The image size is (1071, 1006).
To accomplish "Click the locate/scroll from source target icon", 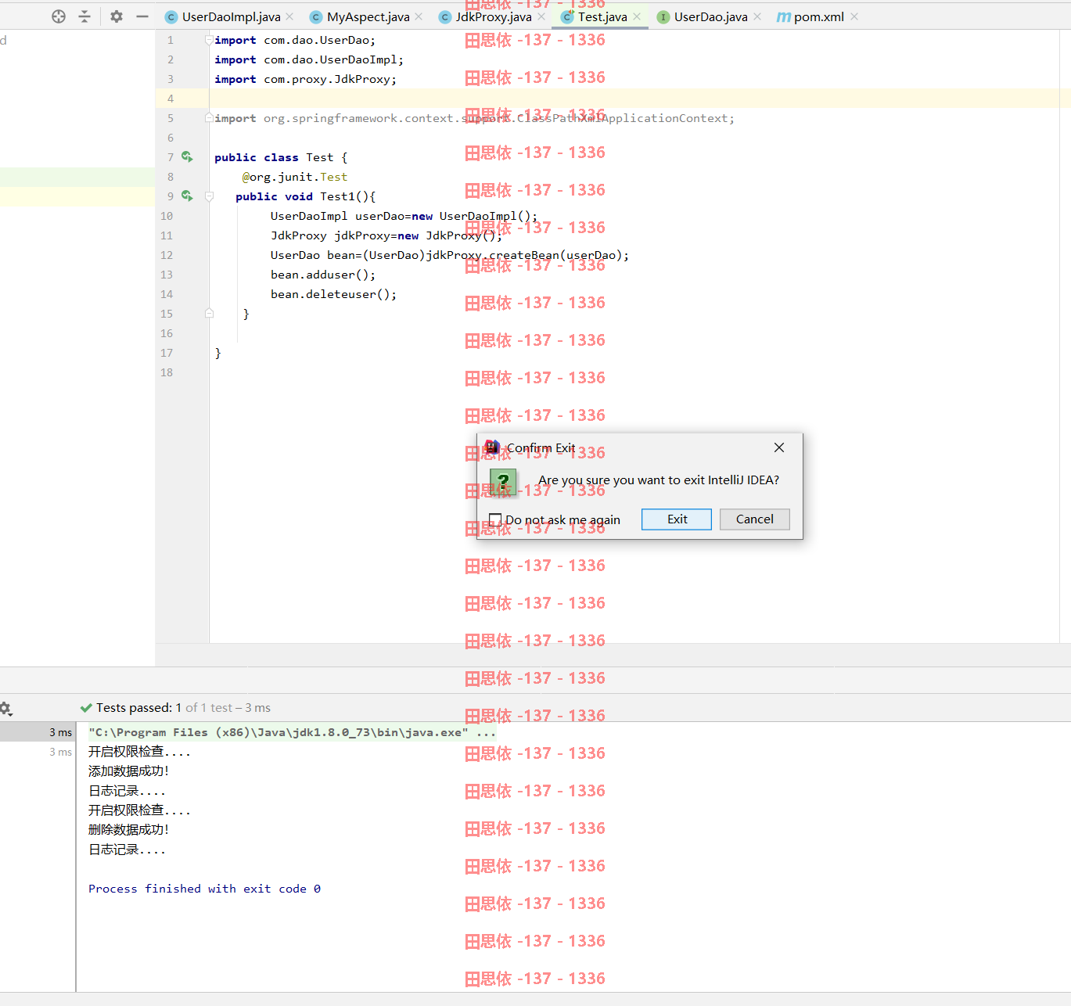I will [59, 16].
